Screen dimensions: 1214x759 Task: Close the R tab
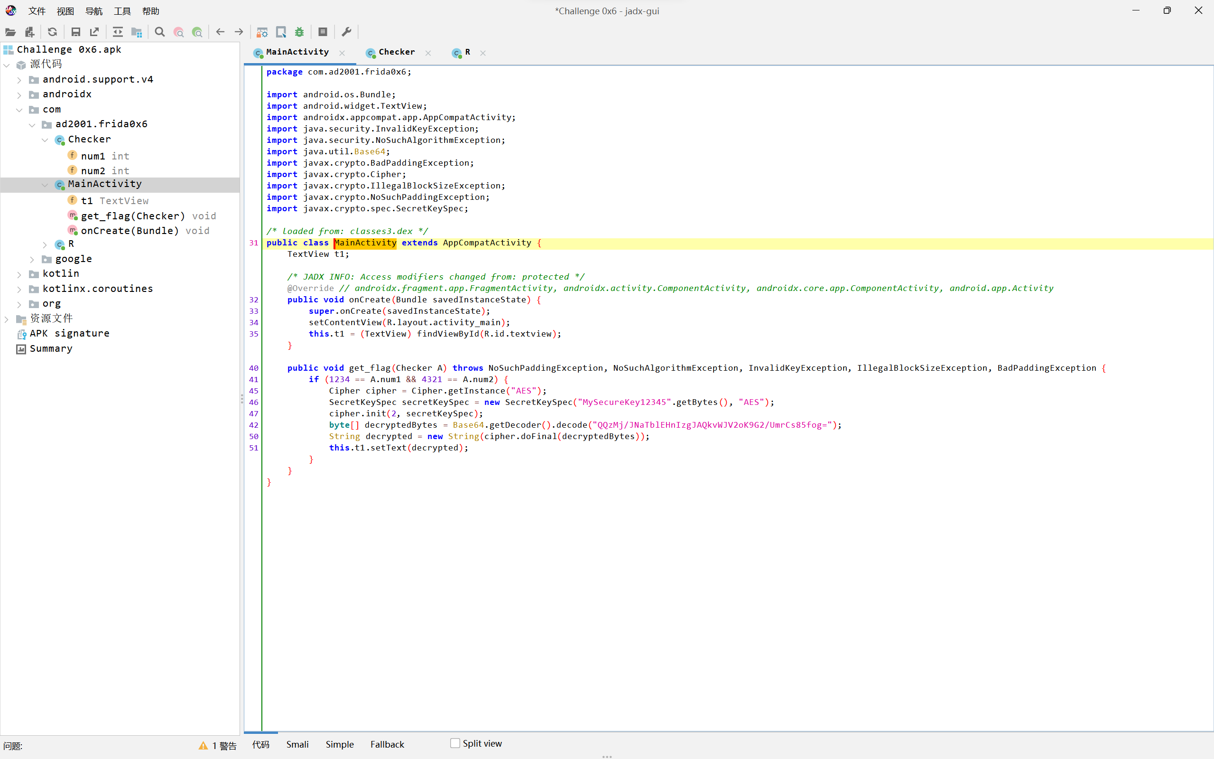[482, 53]
